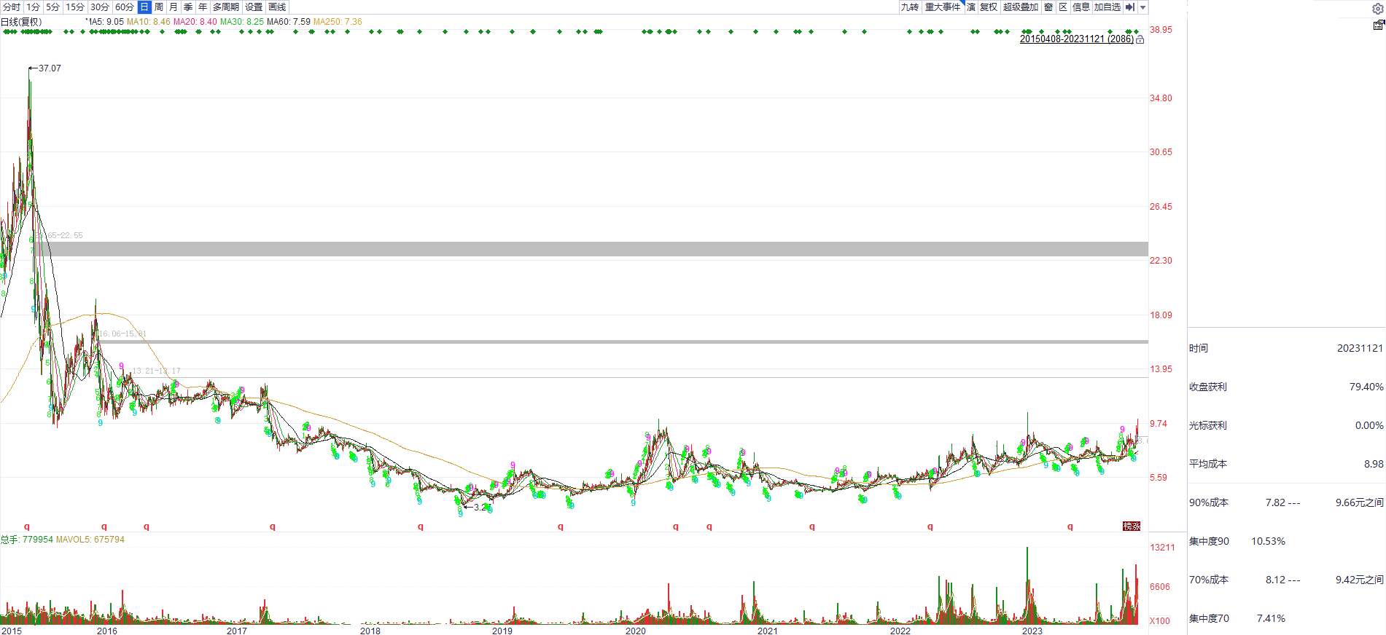Click the 窗 toolbar button
This screenshot has width=1386, height=635.
1048,7
